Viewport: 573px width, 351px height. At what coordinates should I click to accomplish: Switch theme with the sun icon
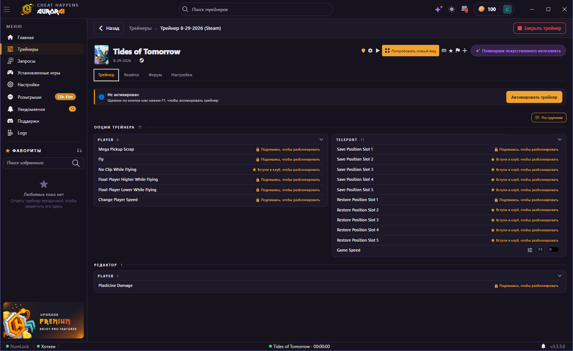[x=452, y=9]
